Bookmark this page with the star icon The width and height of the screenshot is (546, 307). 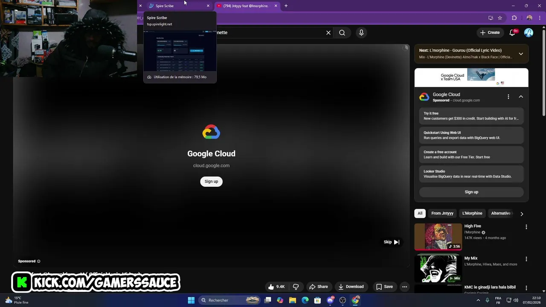click(x=500, y=18)
